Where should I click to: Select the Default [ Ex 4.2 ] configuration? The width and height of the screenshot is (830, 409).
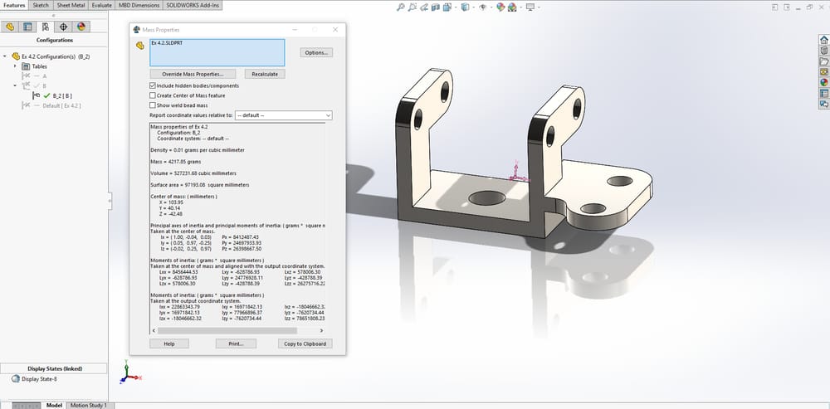coord(61,105)
